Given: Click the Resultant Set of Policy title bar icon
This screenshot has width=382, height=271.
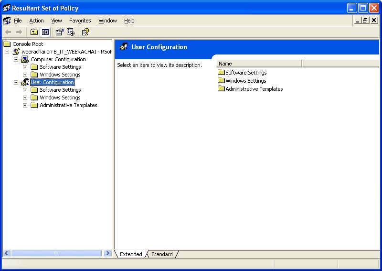Looking at the screenshot, I should click(x=6, y=8).
